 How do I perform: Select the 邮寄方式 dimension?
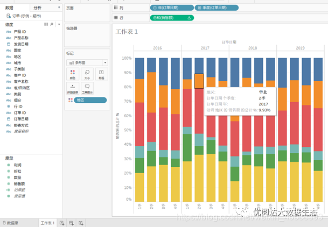click(x=21, y=125)
